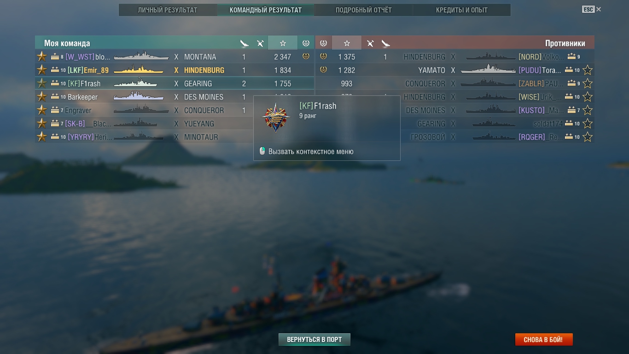Start another battle with Снова в бой!
This screenshot has width=629, height=354.
point(544,340)
